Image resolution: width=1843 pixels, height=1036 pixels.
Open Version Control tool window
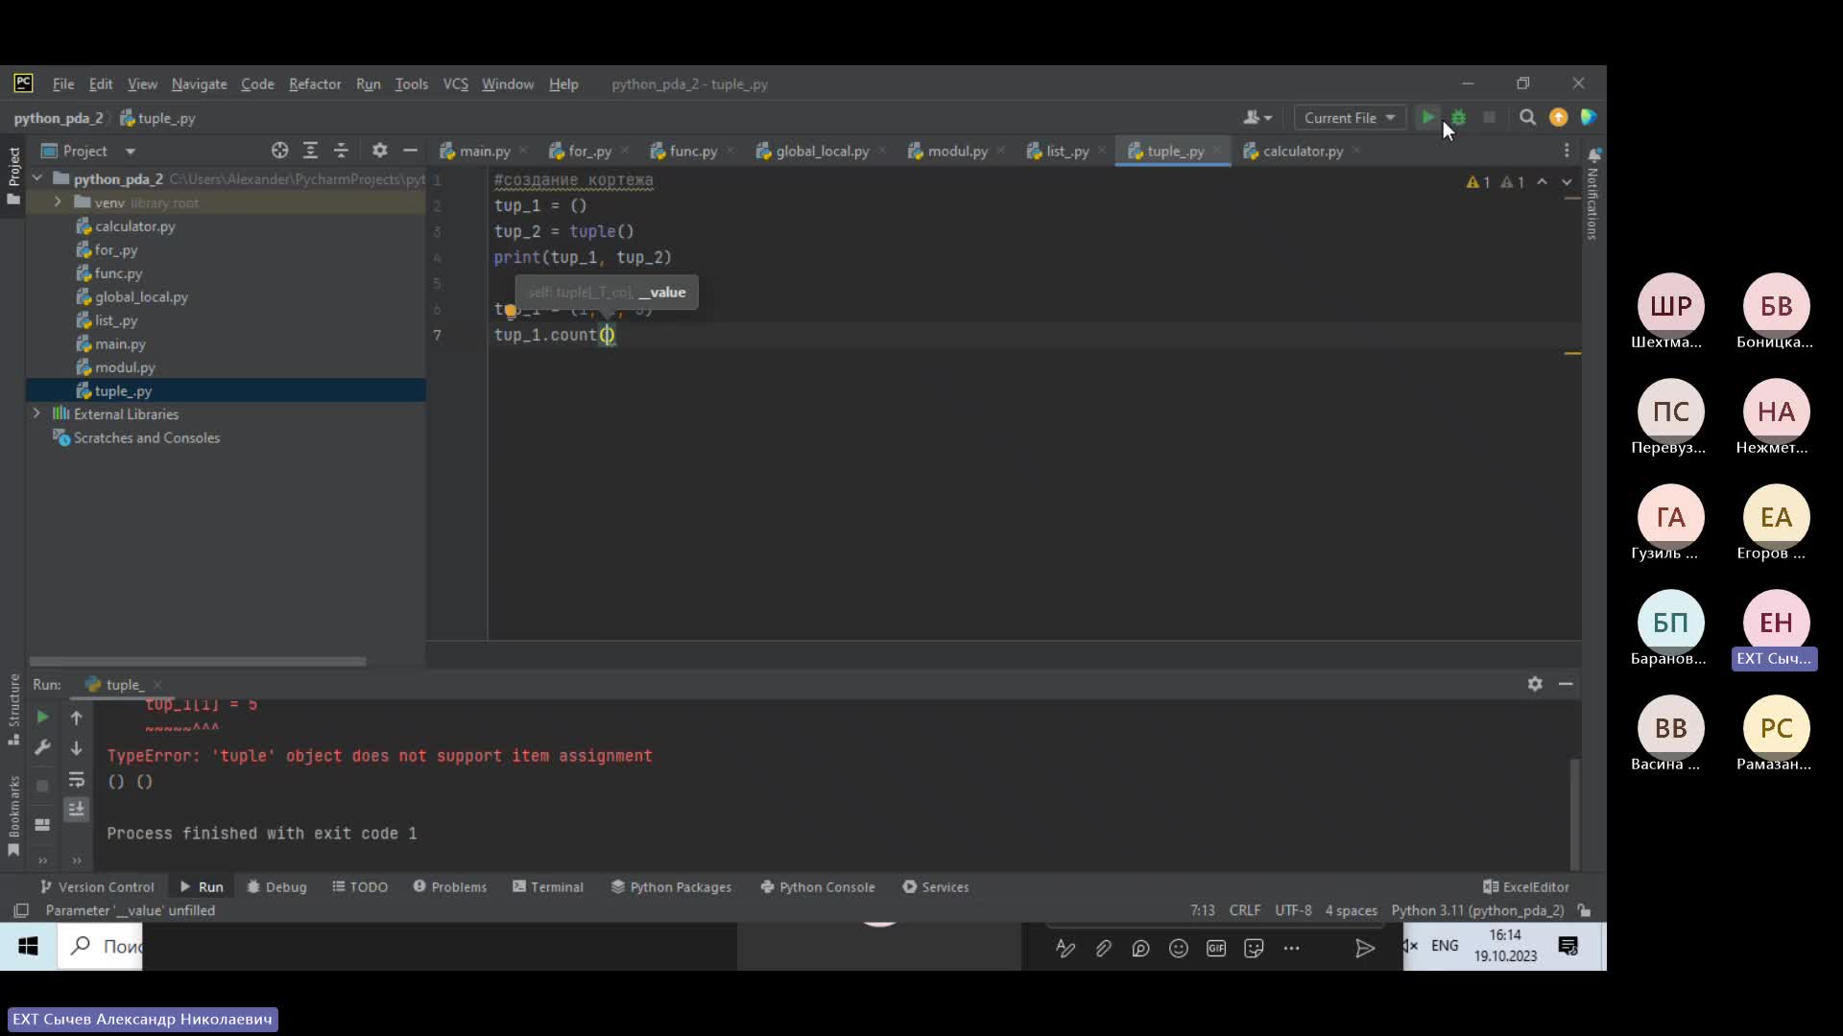97,886
